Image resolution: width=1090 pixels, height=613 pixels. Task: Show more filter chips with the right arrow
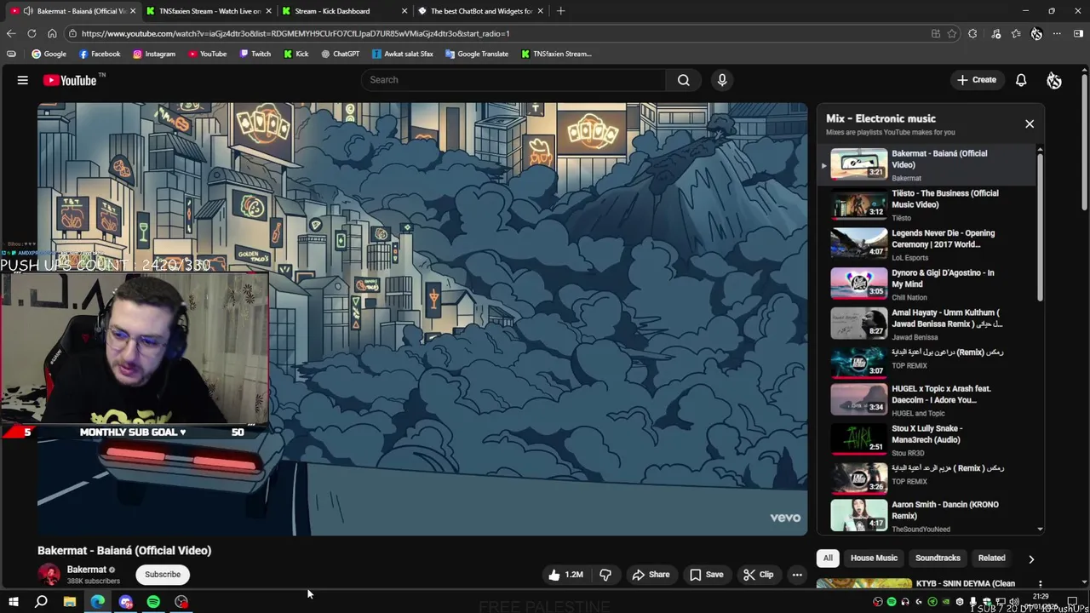1031,559
